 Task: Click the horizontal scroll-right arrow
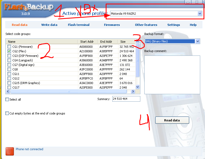133,92
